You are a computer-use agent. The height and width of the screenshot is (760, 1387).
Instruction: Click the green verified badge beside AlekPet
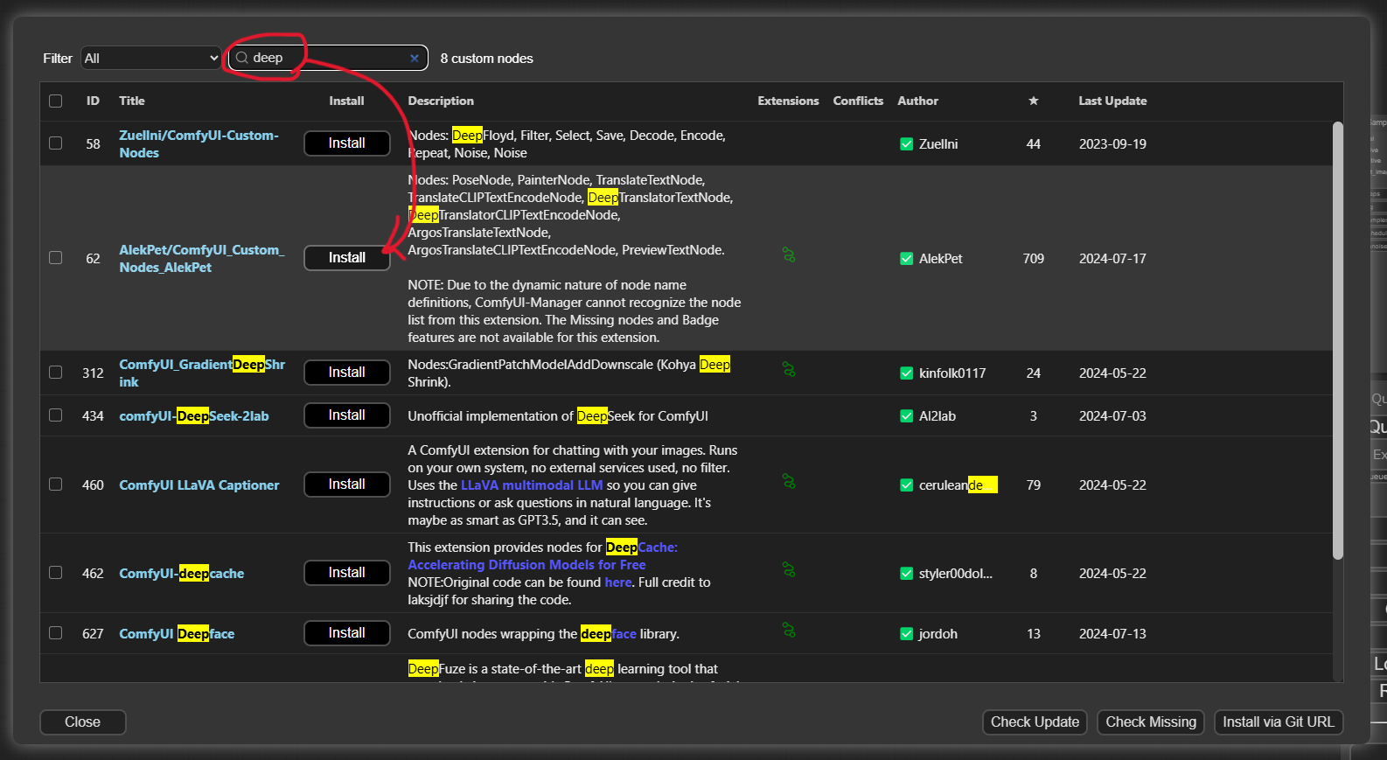pyautogui.click(x=907, y=259)
